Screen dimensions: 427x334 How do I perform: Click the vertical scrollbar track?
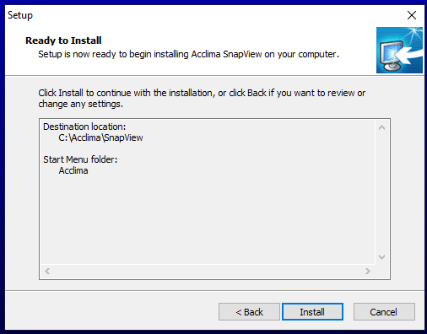pyautogui.click(x=381, y=192)
